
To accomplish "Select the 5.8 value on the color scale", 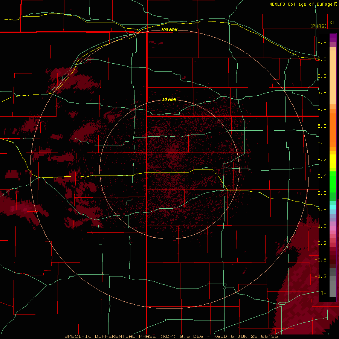I will click(322, 126).
